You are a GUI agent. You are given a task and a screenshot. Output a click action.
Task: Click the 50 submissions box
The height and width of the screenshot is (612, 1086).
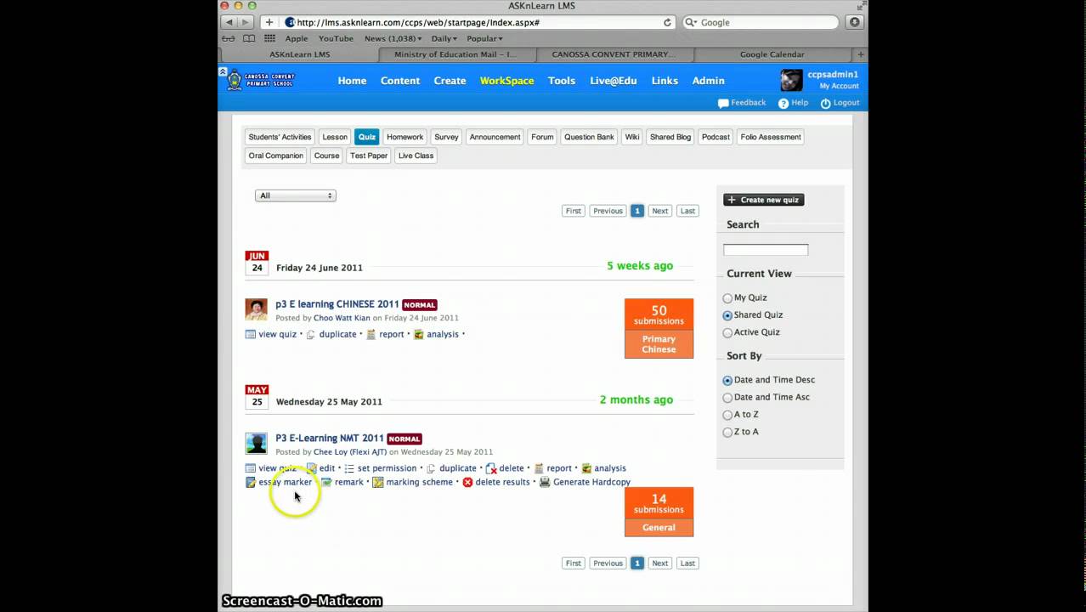tap(659, 314)
